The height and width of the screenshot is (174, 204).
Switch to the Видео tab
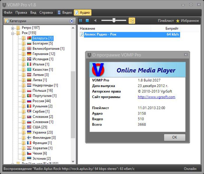(x=65, y=12)
